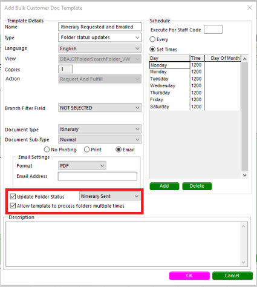Expand the Document Type dropdown
Image resolution: width=257 pixels, height=287 pixels.
[x=100, y=129]
